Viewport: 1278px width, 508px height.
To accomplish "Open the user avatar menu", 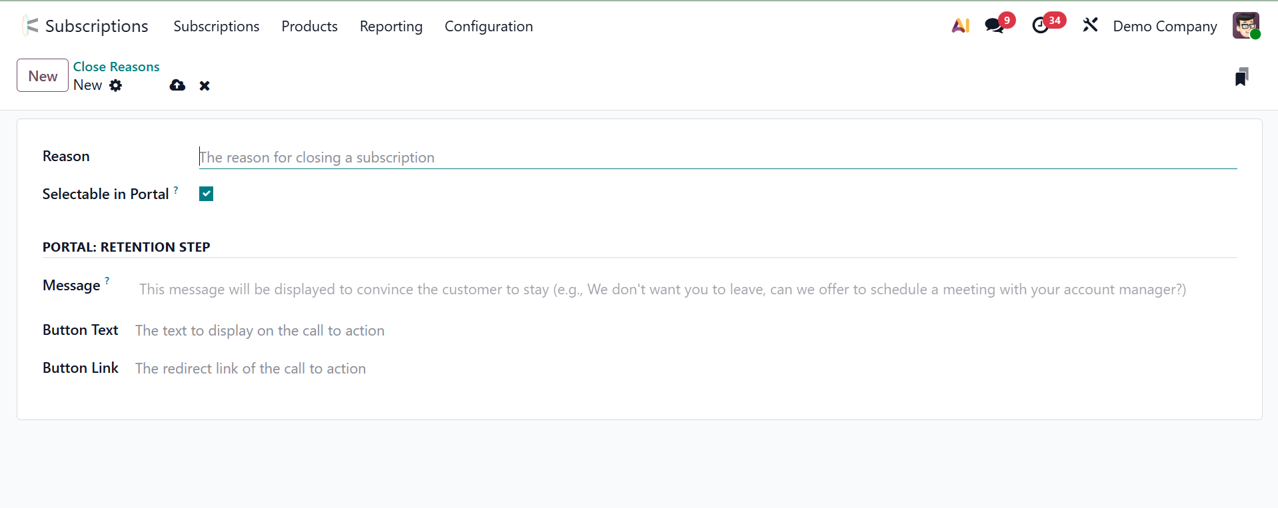I will [x=1245, y=26].
